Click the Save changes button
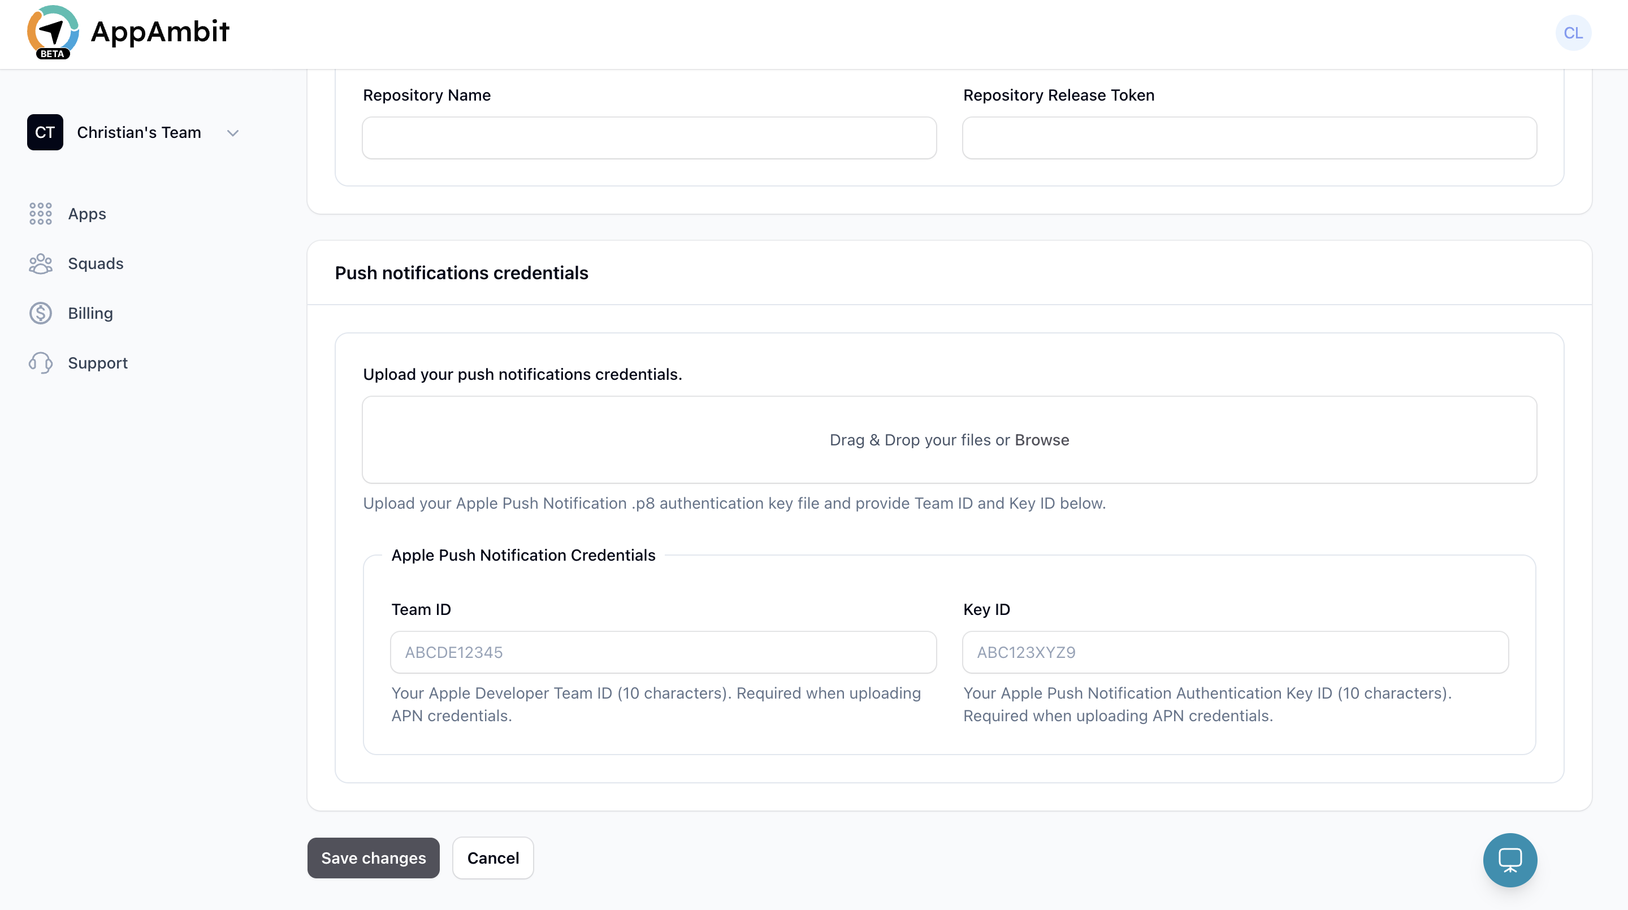This screenshot has width=1628, height=910. pos(373,857)
